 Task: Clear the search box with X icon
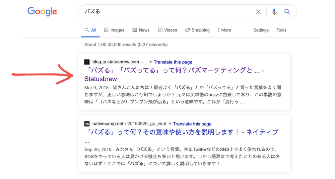[258, 12]
